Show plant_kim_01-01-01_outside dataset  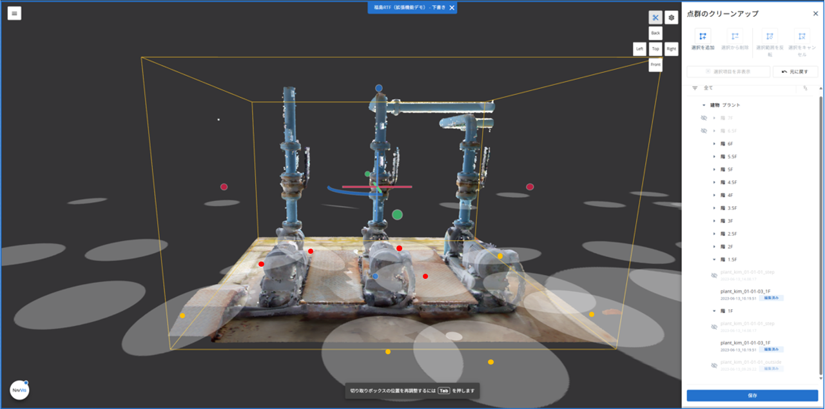coord(713,365)
